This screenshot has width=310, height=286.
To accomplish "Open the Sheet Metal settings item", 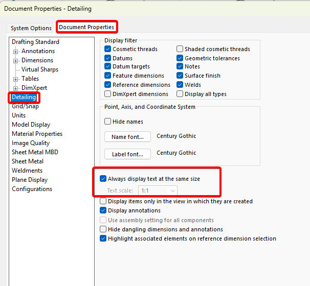I will [28, 161].
